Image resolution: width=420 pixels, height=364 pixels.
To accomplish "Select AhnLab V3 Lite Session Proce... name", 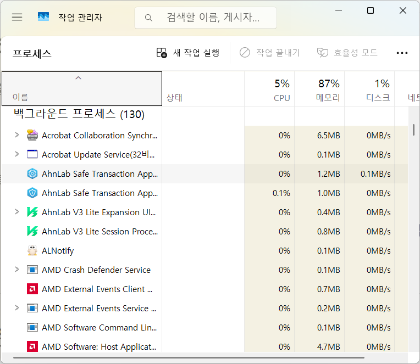I will pos(100,231).
